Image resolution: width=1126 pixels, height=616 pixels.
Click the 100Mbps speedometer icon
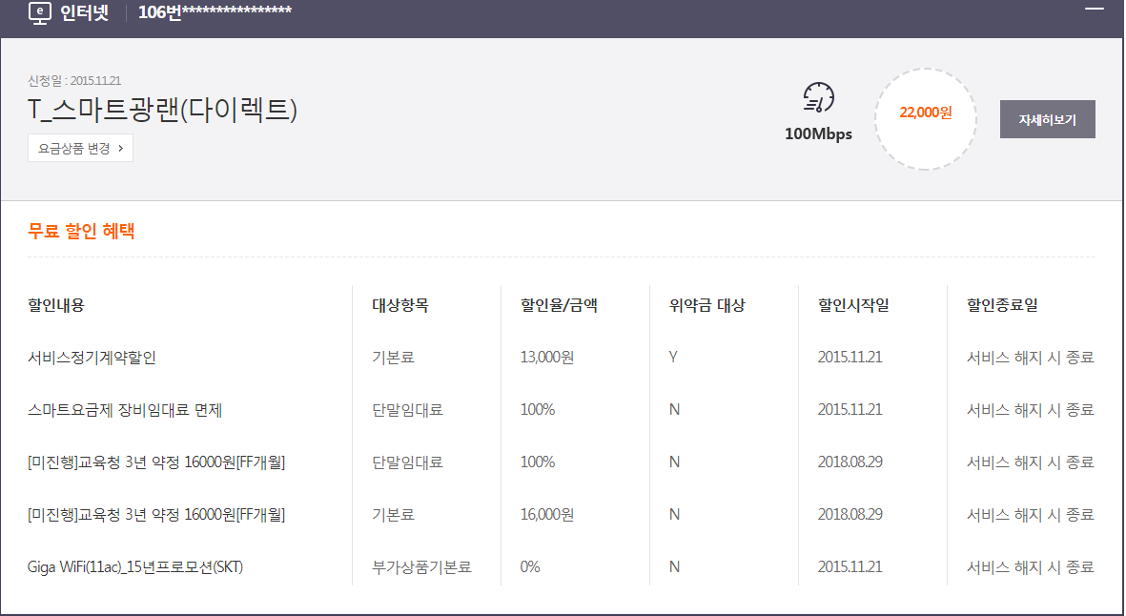pos(818,99)
